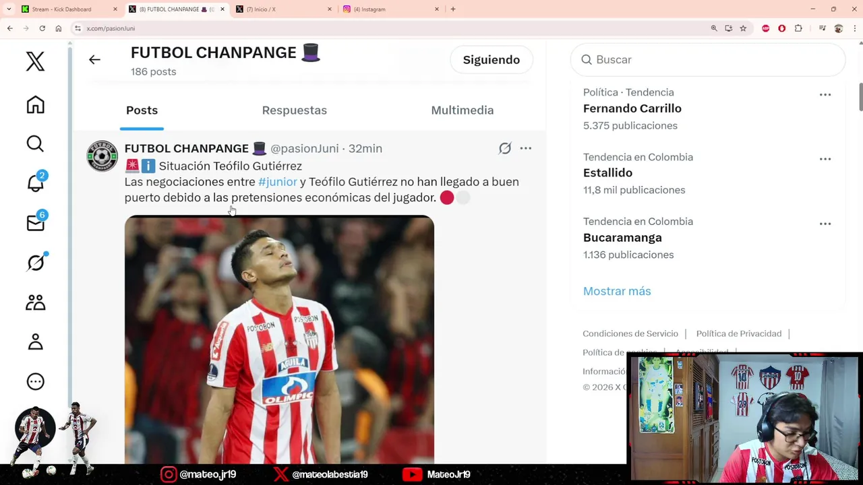Open the Explore search icon in the sidebar
863x485 pixels.
tap(35, 143)
